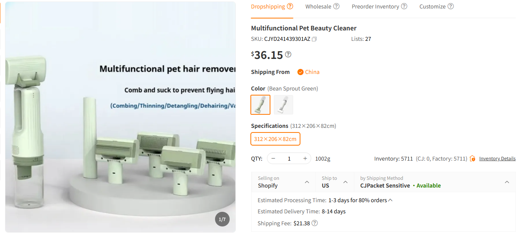Open the Preorder Inventory tab
The image size is (522, 238).
(375, 7)
